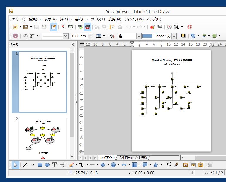Open the 変更 menu
Viewport: 226px width, 182px height.
click(115, 19)
